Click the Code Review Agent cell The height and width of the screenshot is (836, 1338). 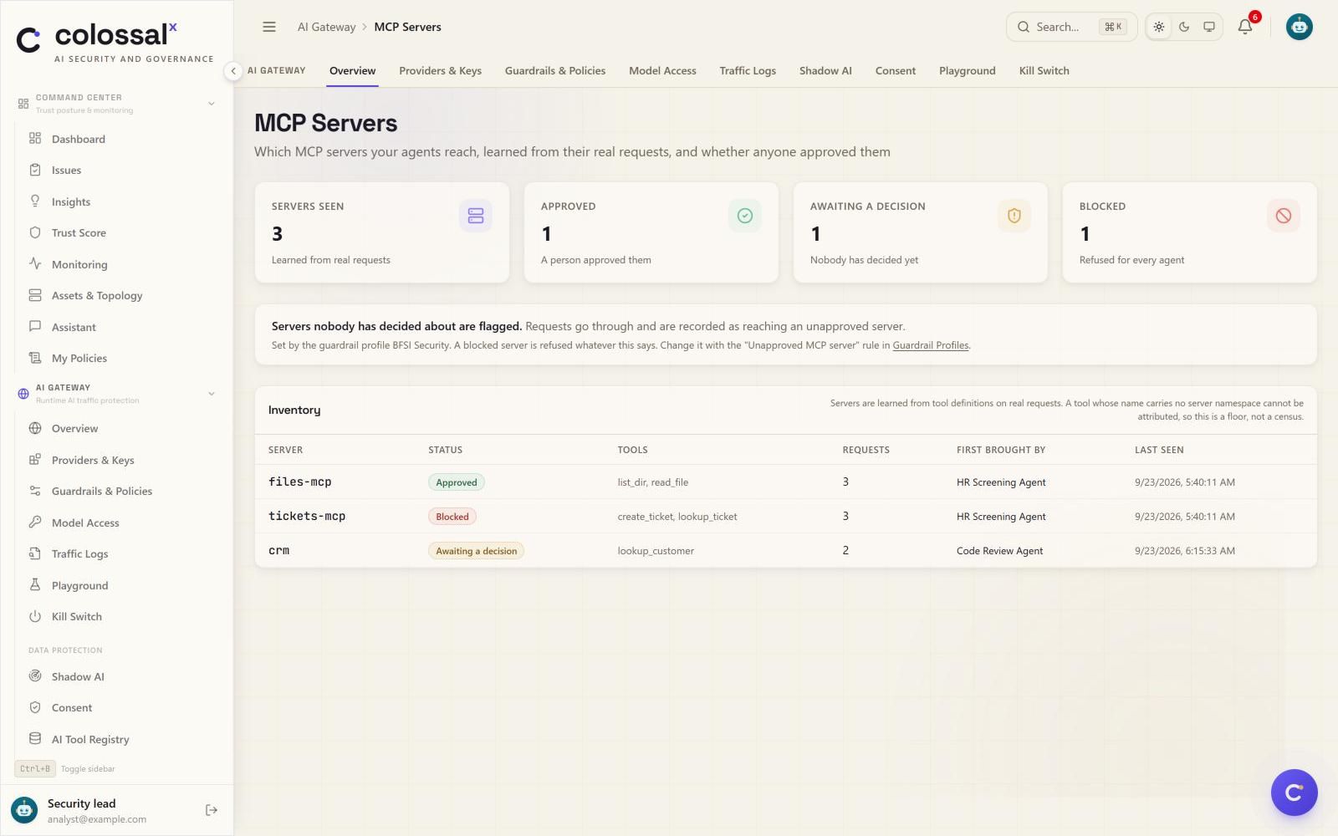click(999, 551)
